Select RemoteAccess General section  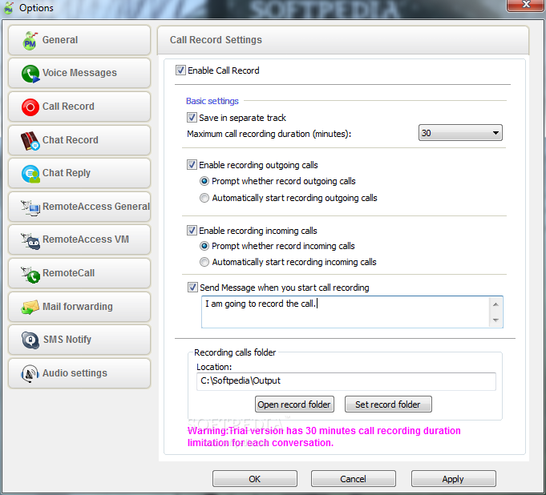point(79,207)
